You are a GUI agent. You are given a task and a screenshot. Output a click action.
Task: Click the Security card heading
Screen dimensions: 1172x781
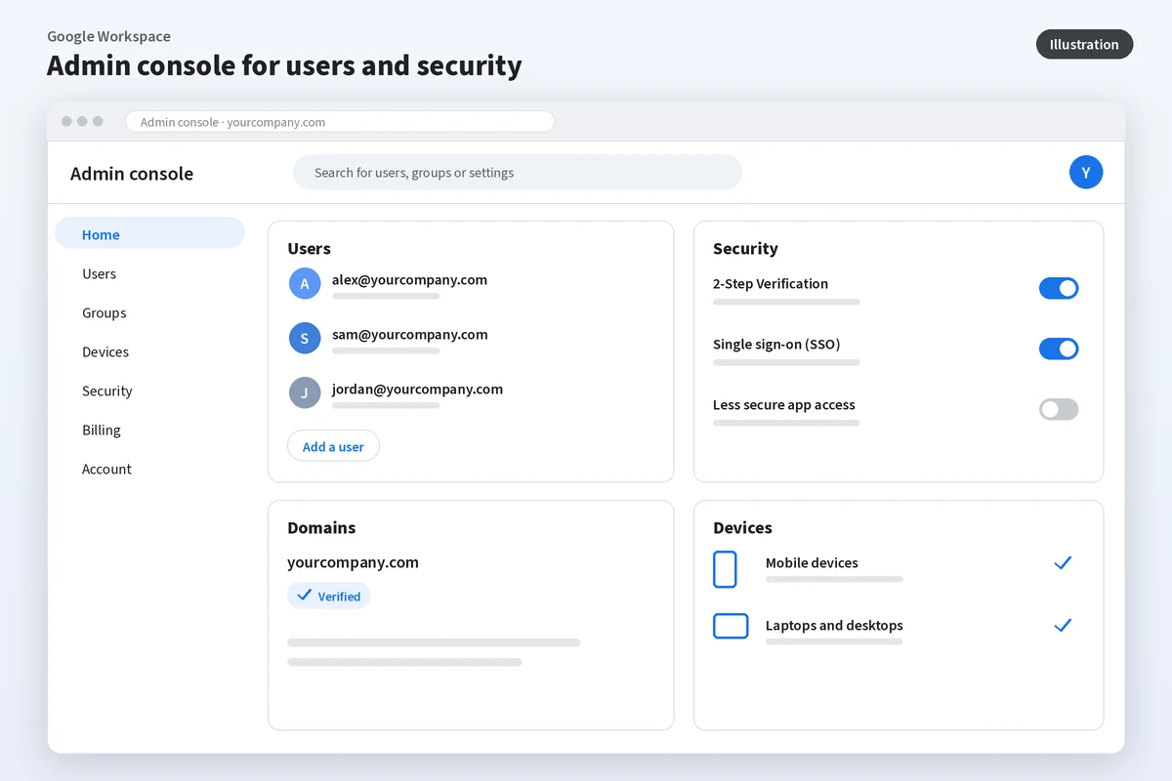click(x=745, y=248)
